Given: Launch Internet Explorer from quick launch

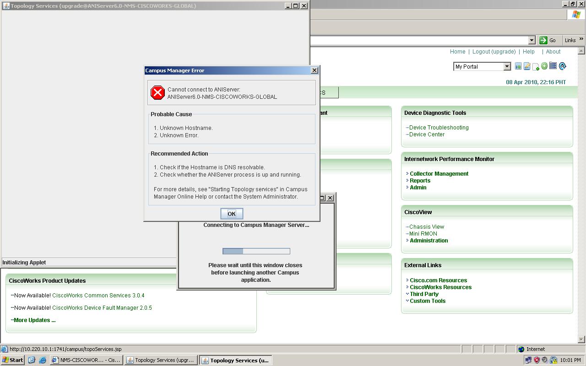Looking at the screenshot, I should tap(43, 360).
